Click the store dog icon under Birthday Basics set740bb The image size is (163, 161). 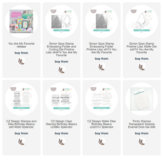pyautogui.click(x=21, y=141)
